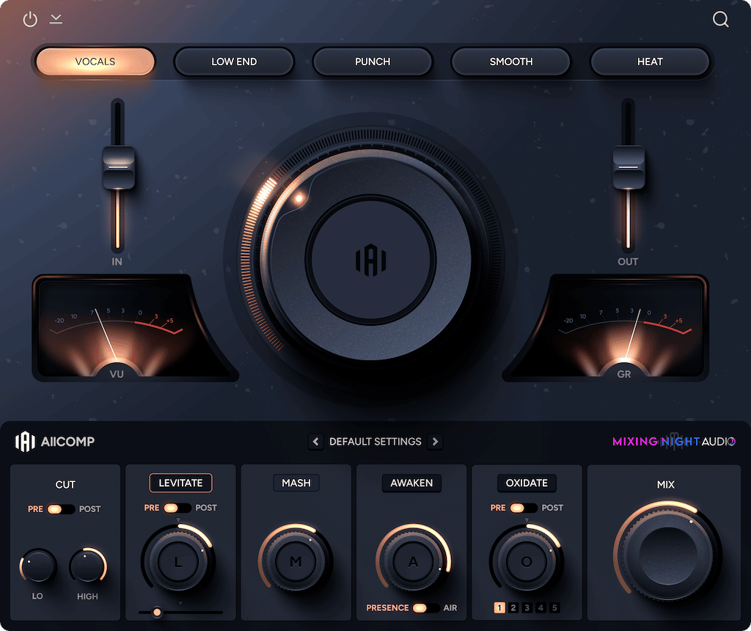The height and width of the screenshot is (631, 751).
Task: Click the MASH button
Action: tap(296, 483)
